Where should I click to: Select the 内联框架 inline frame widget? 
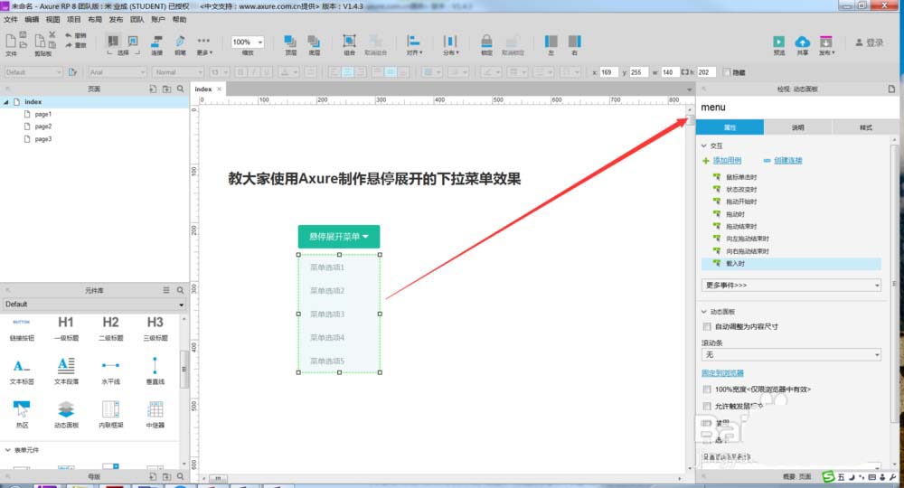pyautogui.click(x=110, y=414)
